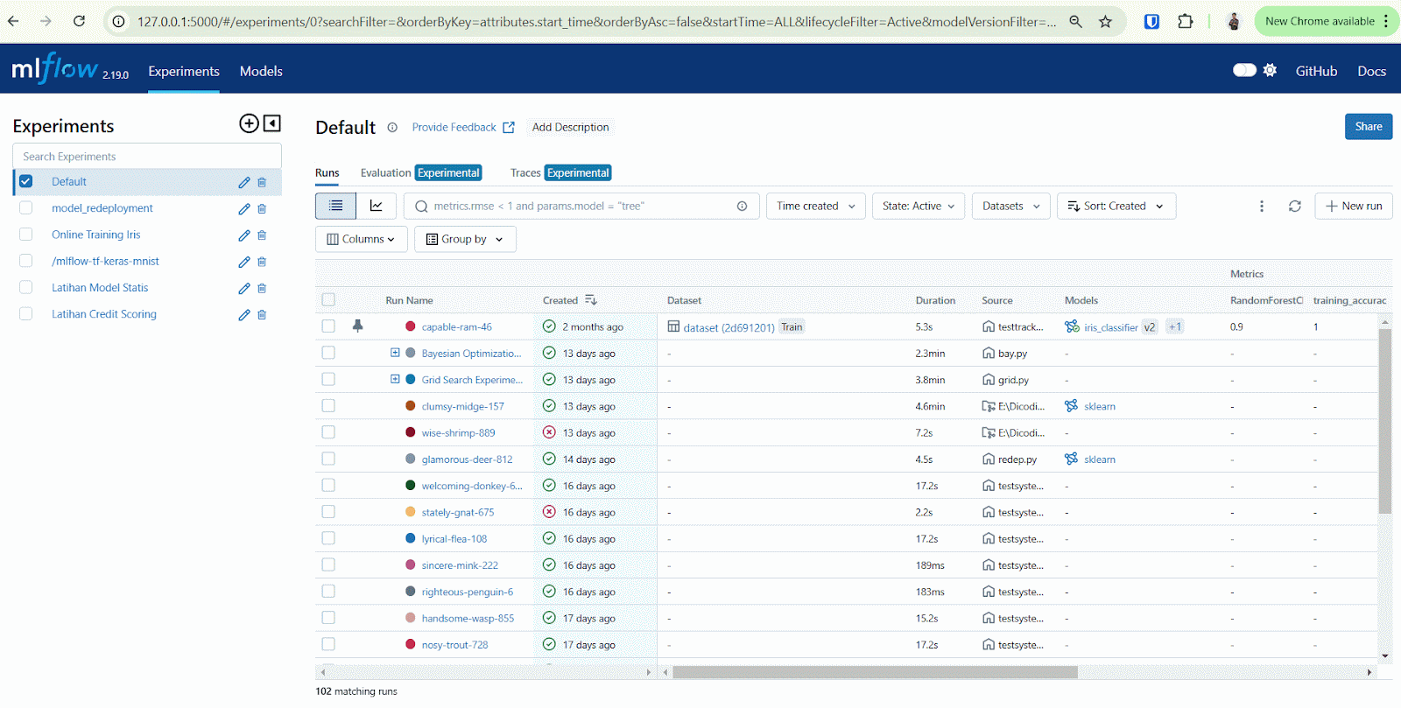Click the Share button
The width and height of the screenshot is (1401, 708).
click(x=1368, y=127)
